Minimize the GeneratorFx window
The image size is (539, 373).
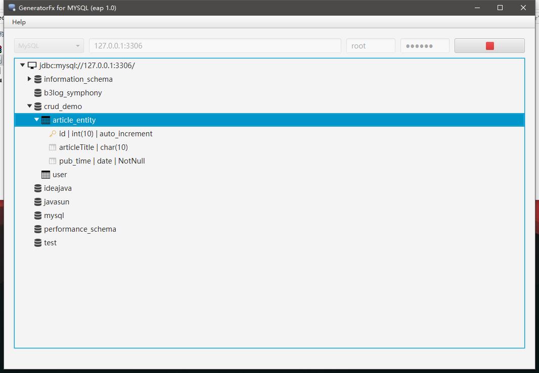(477, 8)
